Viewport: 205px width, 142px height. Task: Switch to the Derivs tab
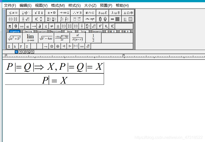pyautogui.click(x=28, y=31)
